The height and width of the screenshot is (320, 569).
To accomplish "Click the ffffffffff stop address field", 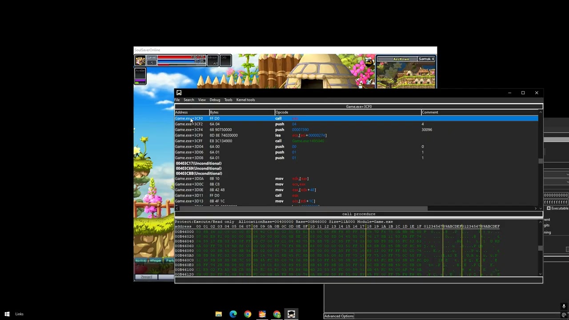I will 556,202.
